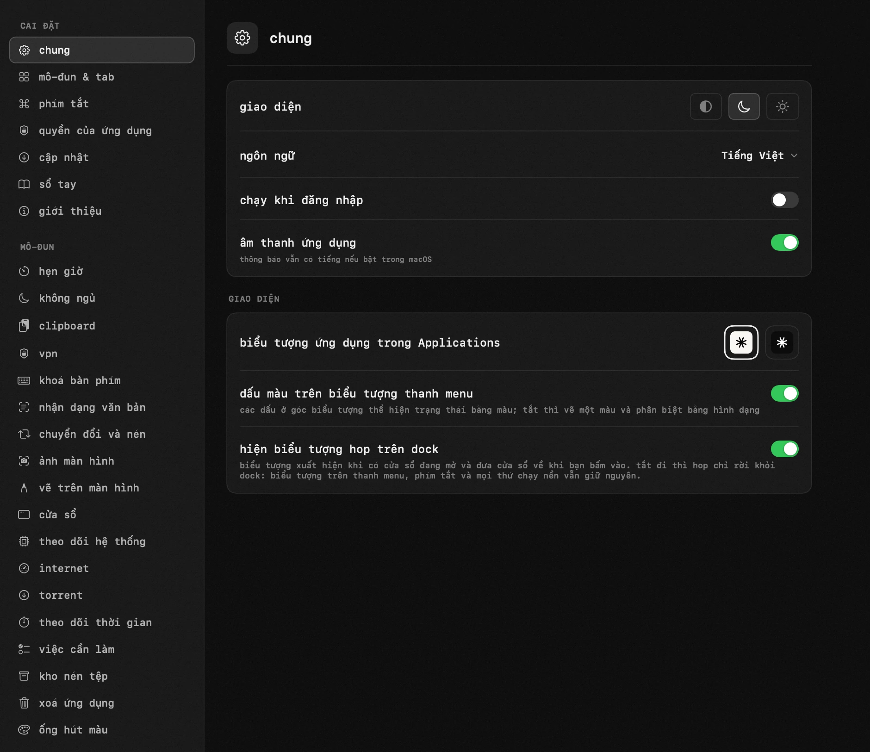
Task: Click the shield icon for quyền của ứng dụng
Action: point(24,131)
